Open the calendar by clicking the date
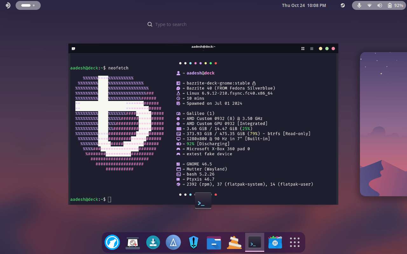The image size is (407, 254). [304, 5]
